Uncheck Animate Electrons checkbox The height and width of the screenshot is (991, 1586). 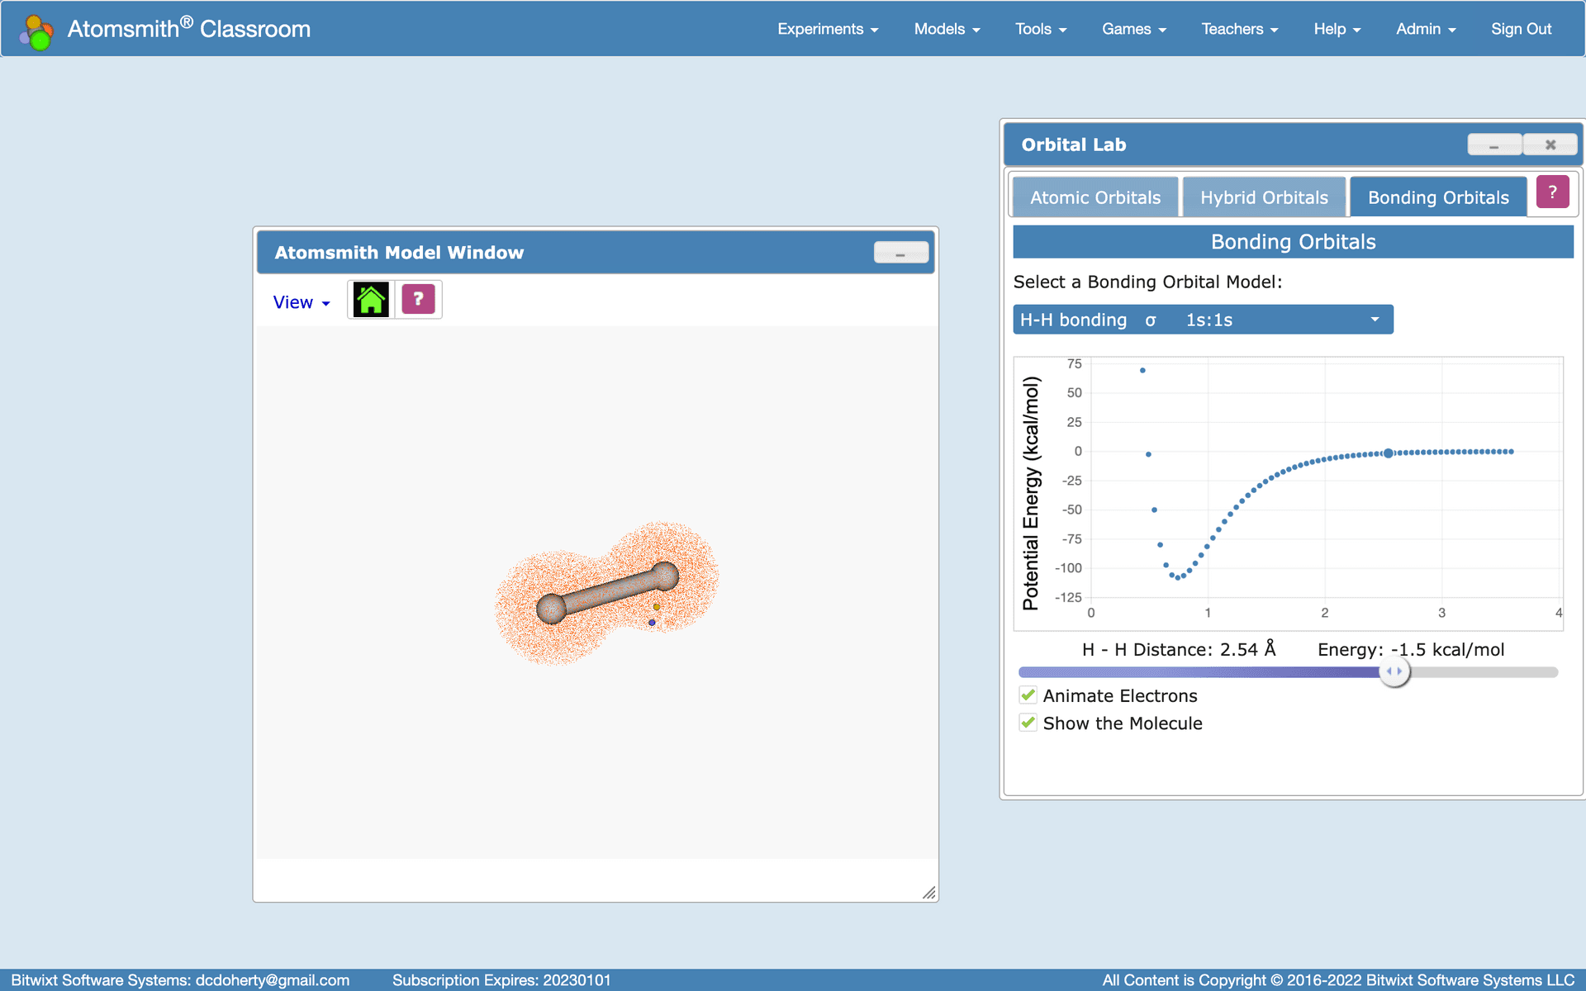click(1028, 695)
